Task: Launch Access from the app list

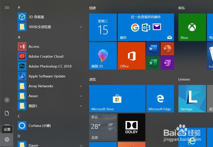Action: coord(50,46)
